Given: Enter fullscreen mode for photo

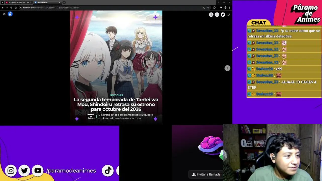Looking at the screenshot, I should point(228,15).
